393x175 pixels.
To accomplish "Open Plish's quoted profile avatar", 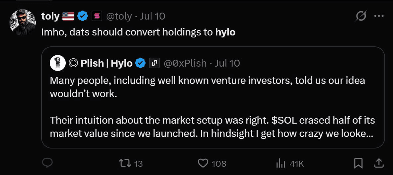I will [58, 63].
